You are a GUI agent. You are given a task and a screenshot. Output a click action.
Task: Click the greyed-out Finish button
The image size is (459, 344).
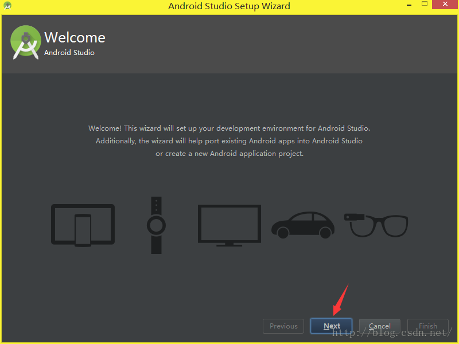click(427, 326)
